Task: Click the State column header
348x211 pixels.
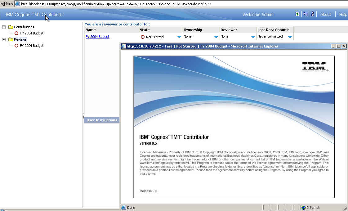Action: (x=161, y=30)
